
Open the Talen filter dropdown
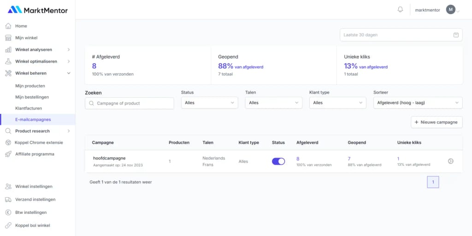(273, 103)
